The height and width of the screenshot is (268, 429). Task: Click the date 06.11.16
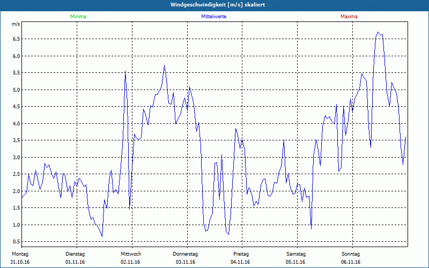coord(351,262)
